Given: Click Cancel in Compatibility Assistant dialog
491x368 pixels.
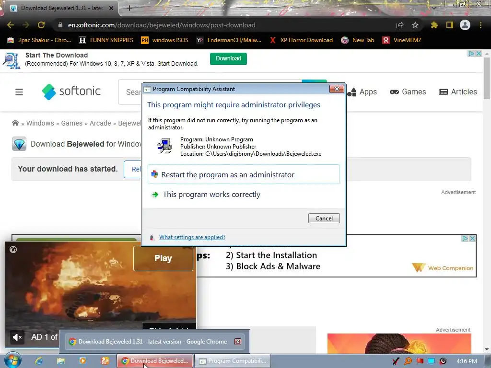Looking at the screenshot, I should (324, 218).
